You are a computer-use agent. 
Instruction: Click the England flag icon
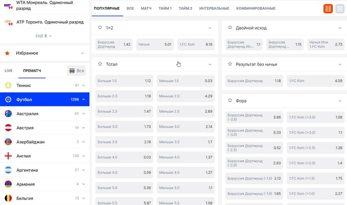tap(8, 156)
